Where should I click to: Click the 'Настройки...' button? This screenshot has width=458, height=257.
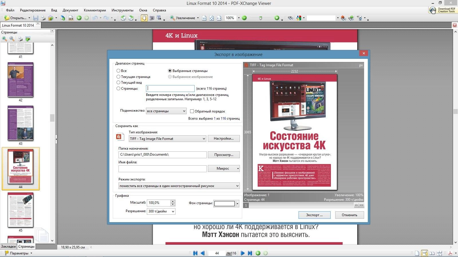224,138
